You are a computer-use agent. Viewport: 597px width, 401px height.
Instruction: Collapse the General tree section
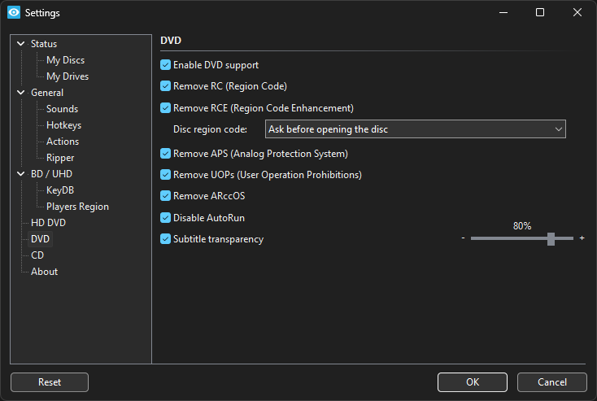point(21,93)
